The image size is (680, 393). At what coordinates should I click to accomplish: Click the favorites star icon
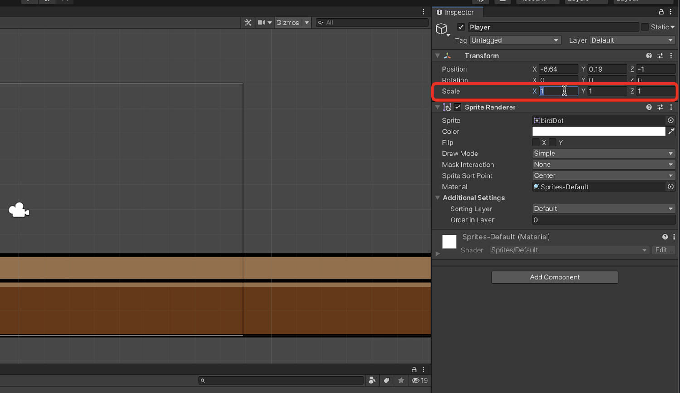click(401, 380)
